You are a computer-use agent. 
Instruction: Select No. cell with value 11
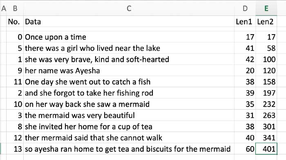click(15, 82)
